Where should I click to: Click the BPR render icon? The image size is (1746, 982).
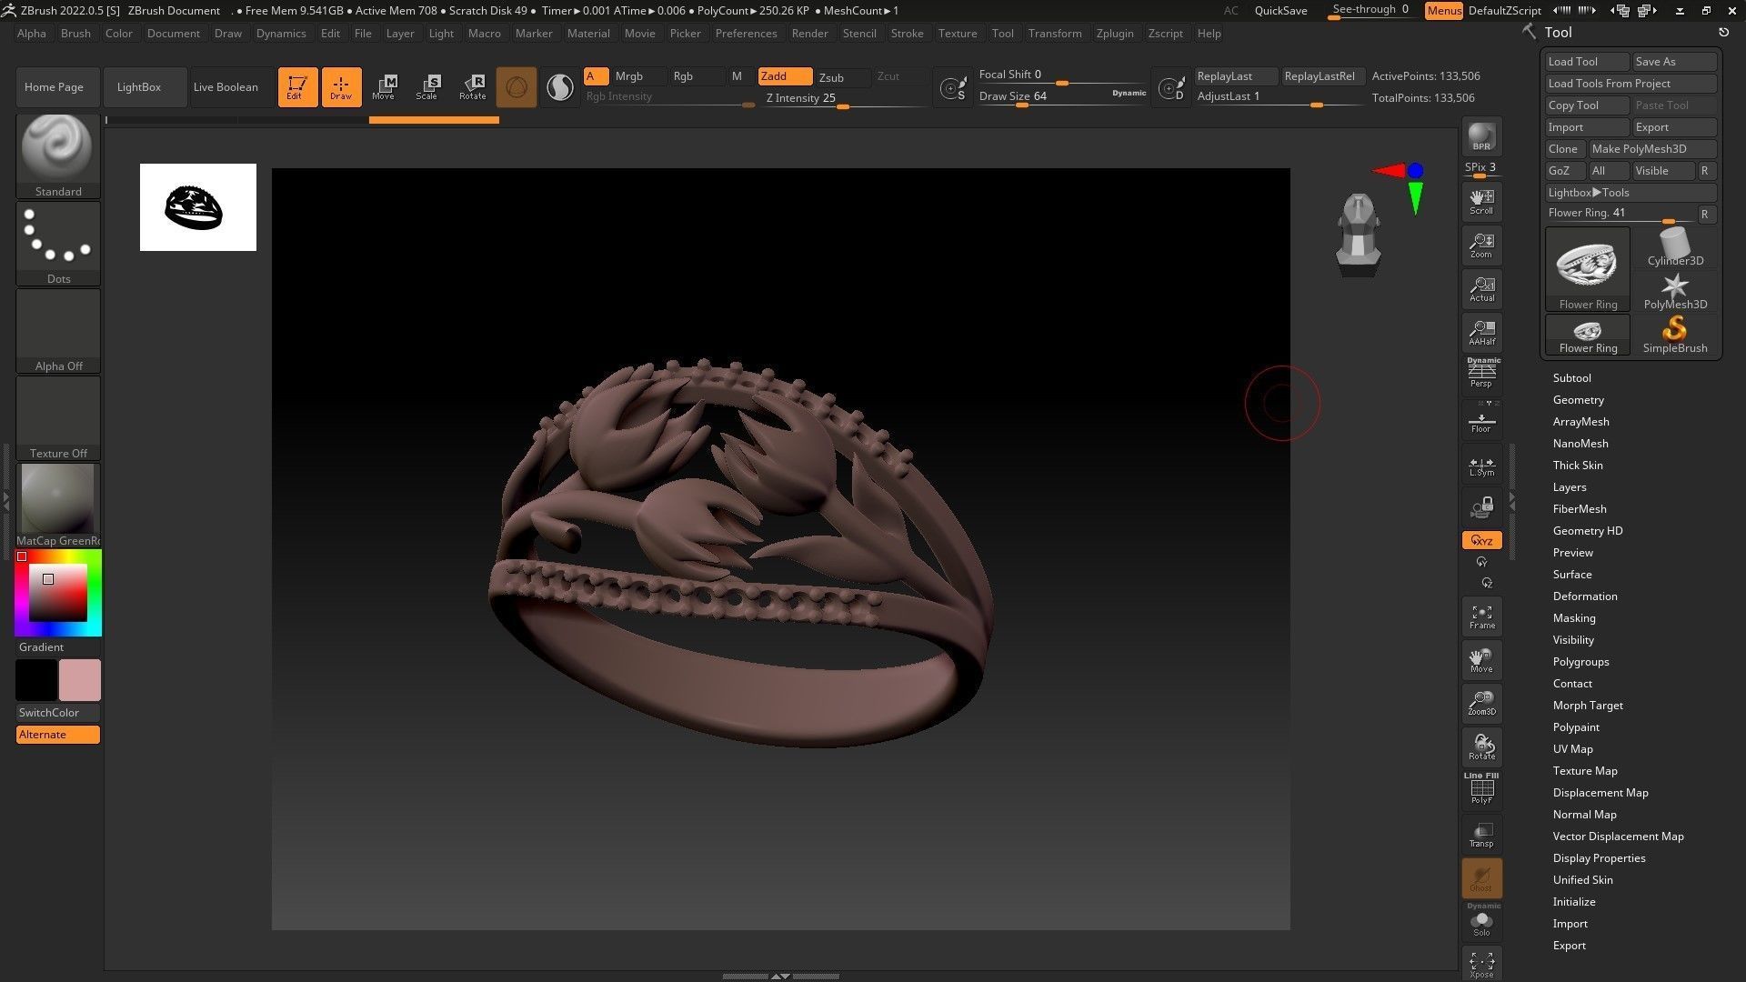1481,136
